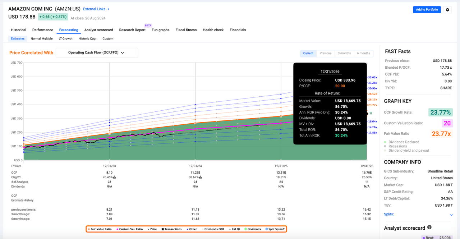Open the settings gear icon
The height and width of the screenshot is (239, 460).
pyautogui.click(x=447, y=10)
